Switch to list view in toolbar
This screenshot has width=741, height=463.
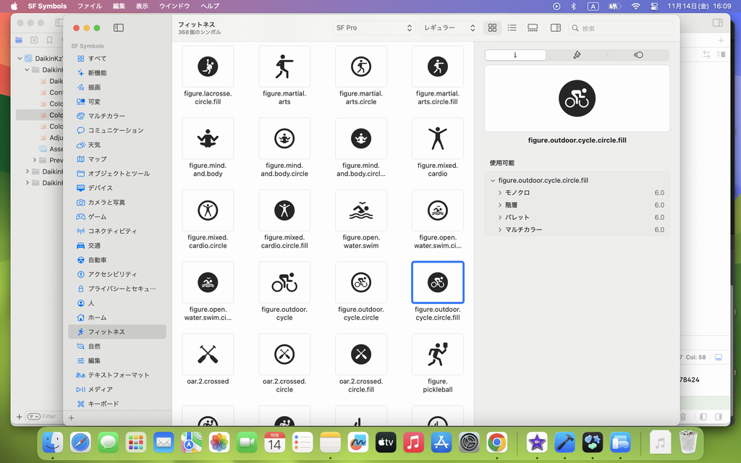click(512, 27)
